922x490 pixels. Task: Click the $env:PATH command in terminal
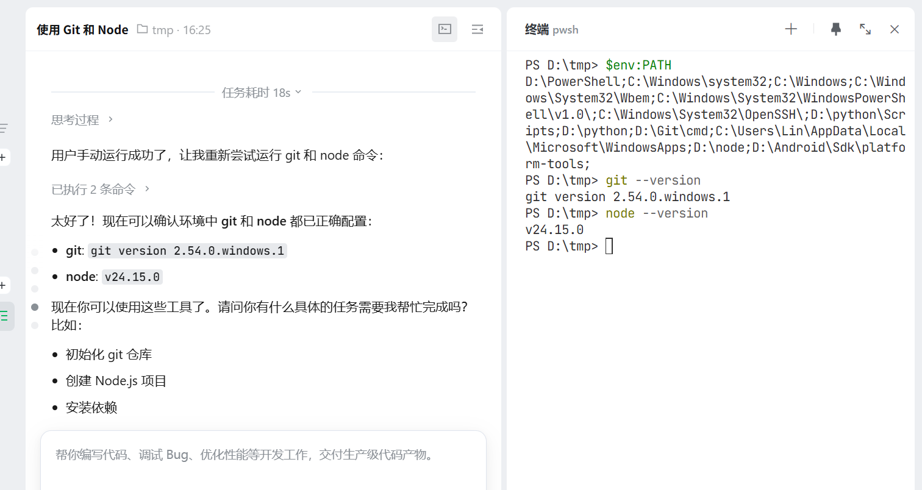[638, 65]
